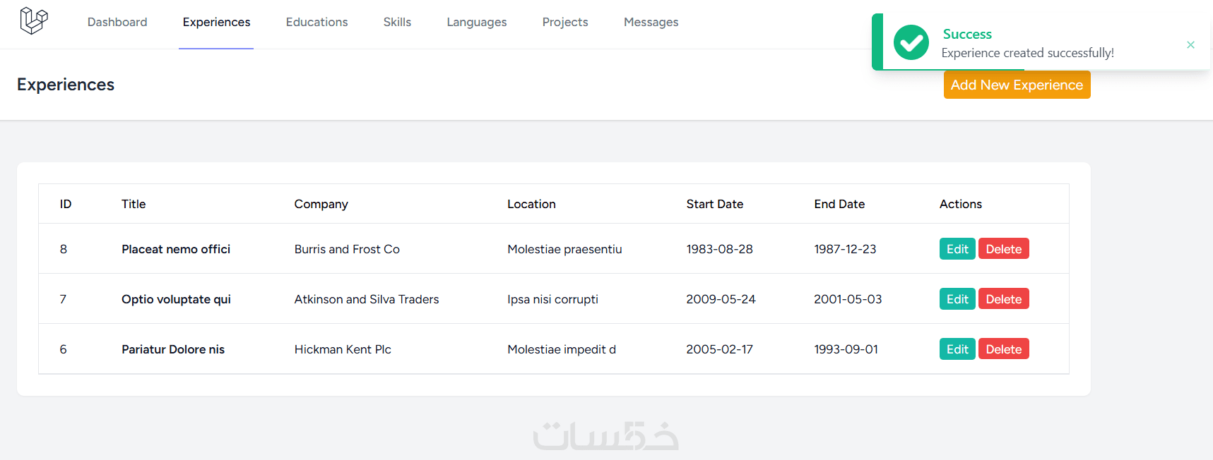Navigate to the Projects tab
Screen dimensions: 1213x460
click(564, 23)
